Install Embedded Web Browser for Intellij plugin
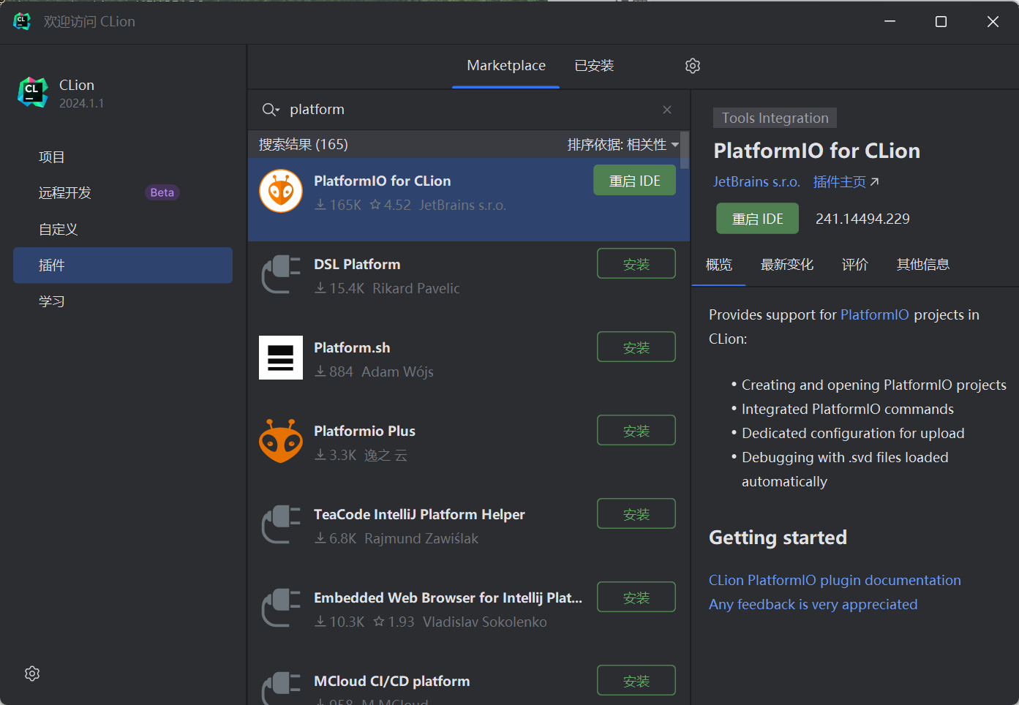 click(x=636, y=597)
